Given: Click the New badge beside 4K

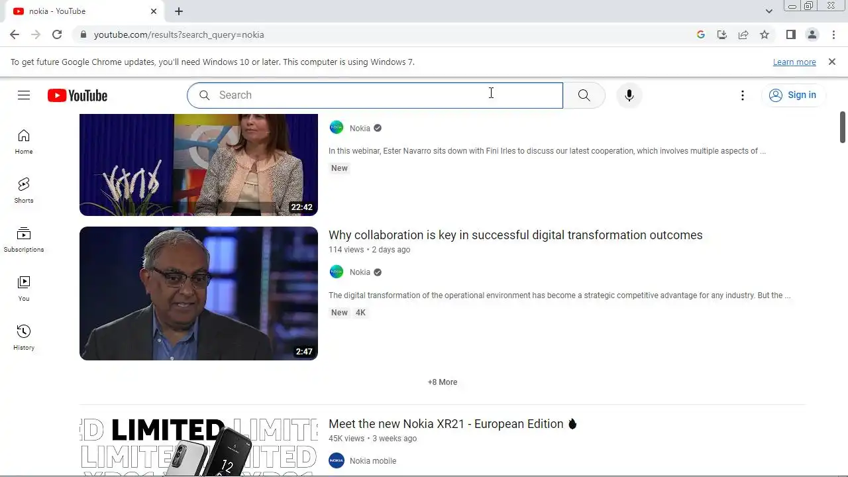Looking at the screenshot, I should [x=339, y=313].
